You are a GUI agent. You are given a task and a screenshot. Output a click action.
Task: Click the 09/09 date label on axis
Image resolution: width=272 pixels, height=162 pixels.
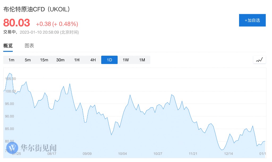87,154
